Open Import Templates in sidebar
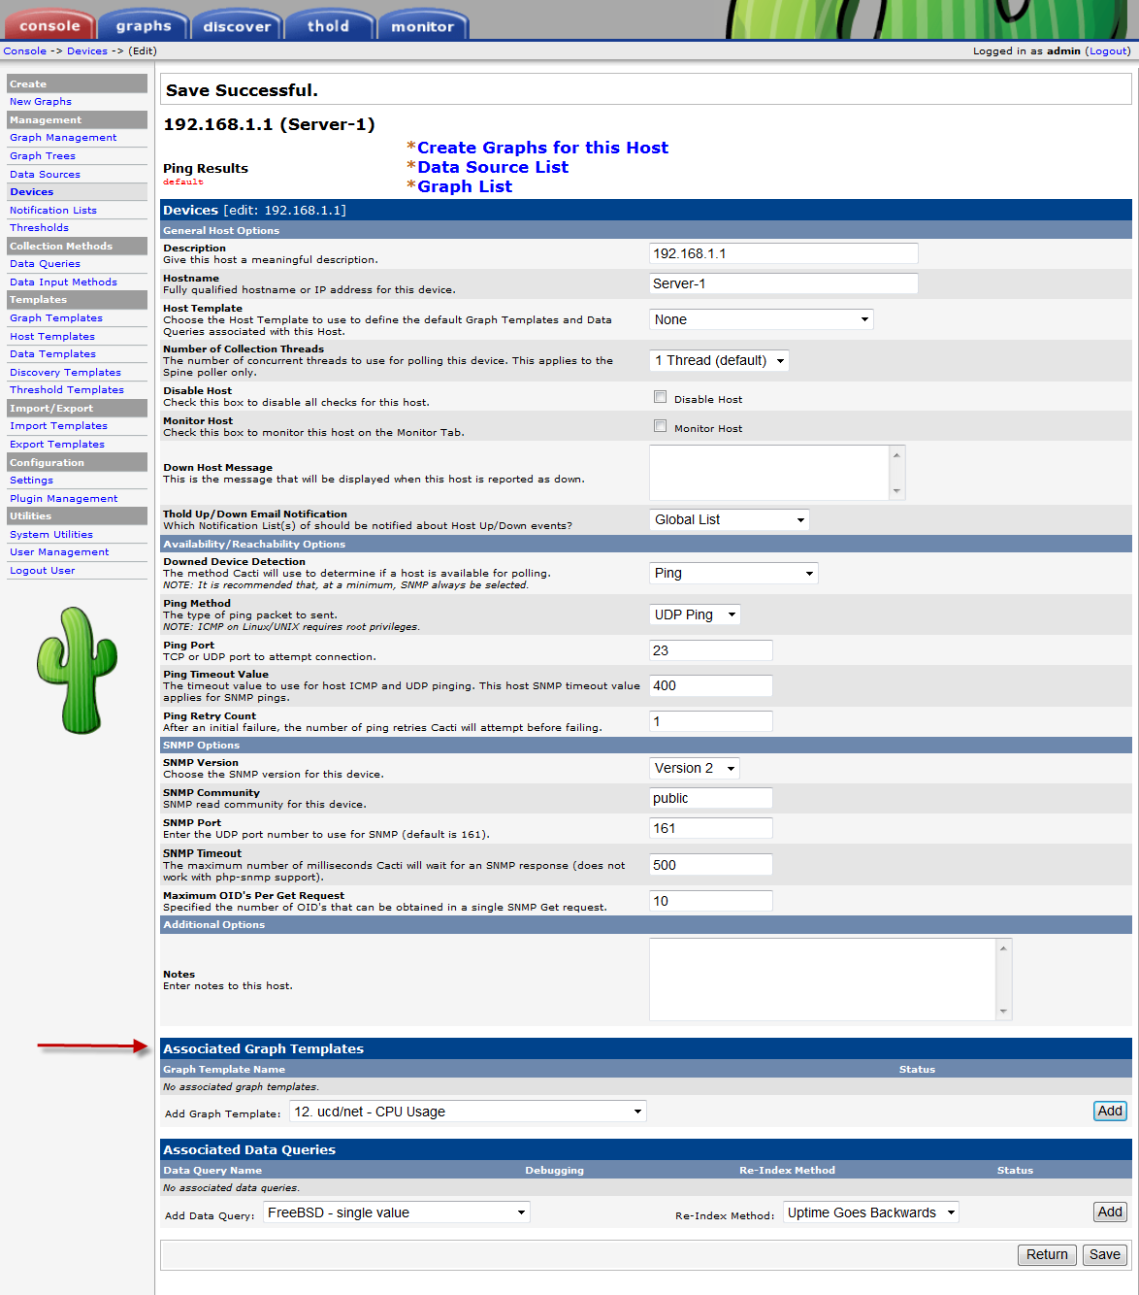The height and width of the screenshot is (1295, 1139). (x=58, y=426)
